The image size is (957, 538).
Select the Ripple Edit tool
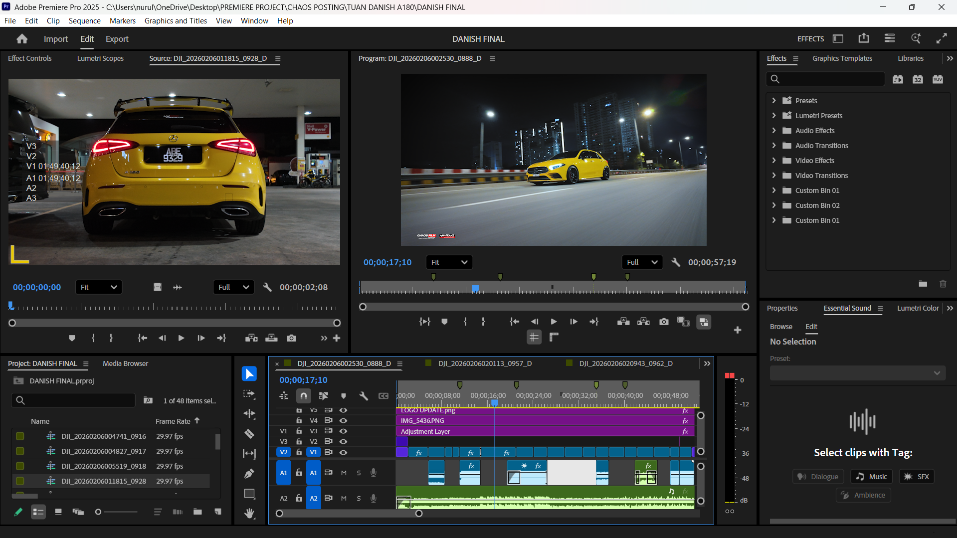coord(249,414)
